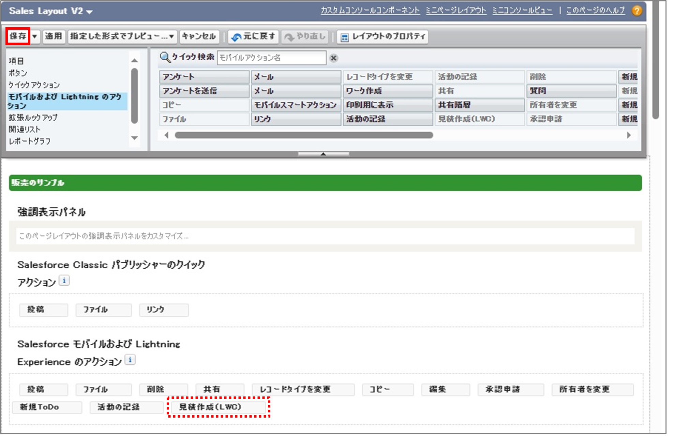This screenshot has height=436, width=691.
Task: Select 関連リスト in the category list
Action: click(x=25, y=129)
